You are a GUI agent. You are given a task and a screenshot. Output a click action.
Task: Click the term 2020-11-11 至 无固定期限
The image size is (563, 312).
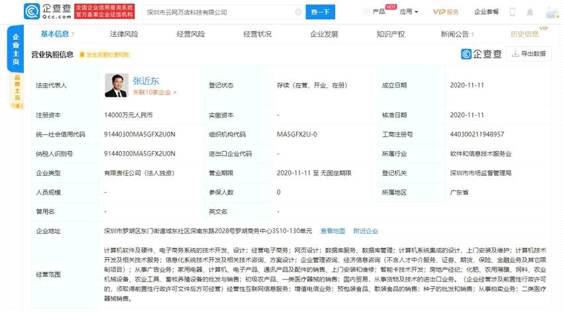[x=314, y=173]
